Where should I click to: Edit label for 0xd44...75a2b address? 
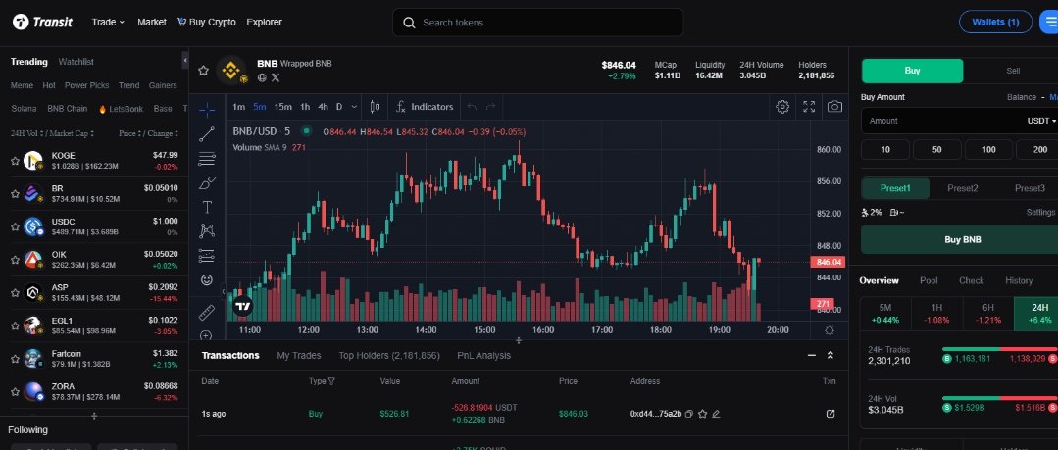pos(716,414)
